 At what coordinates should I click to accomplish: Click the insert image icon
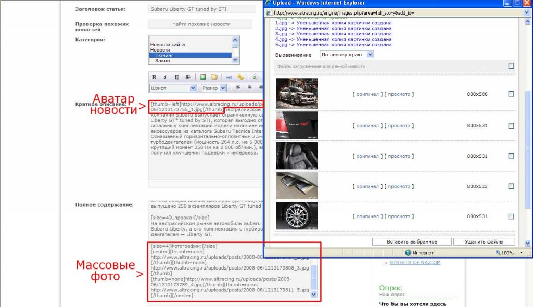click(x=203, y=77)
